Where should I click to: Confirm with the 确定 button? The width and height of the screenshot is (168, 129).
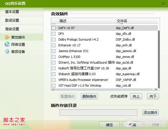pyautogui.click(x=109, y=125)
